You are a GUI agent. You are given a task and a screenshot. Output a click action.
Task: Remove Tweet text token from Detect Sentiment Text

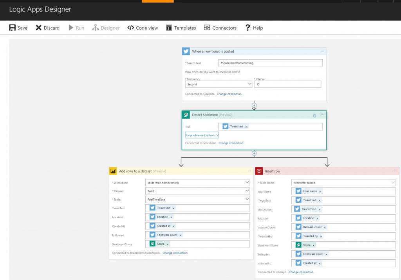(247, 127)
